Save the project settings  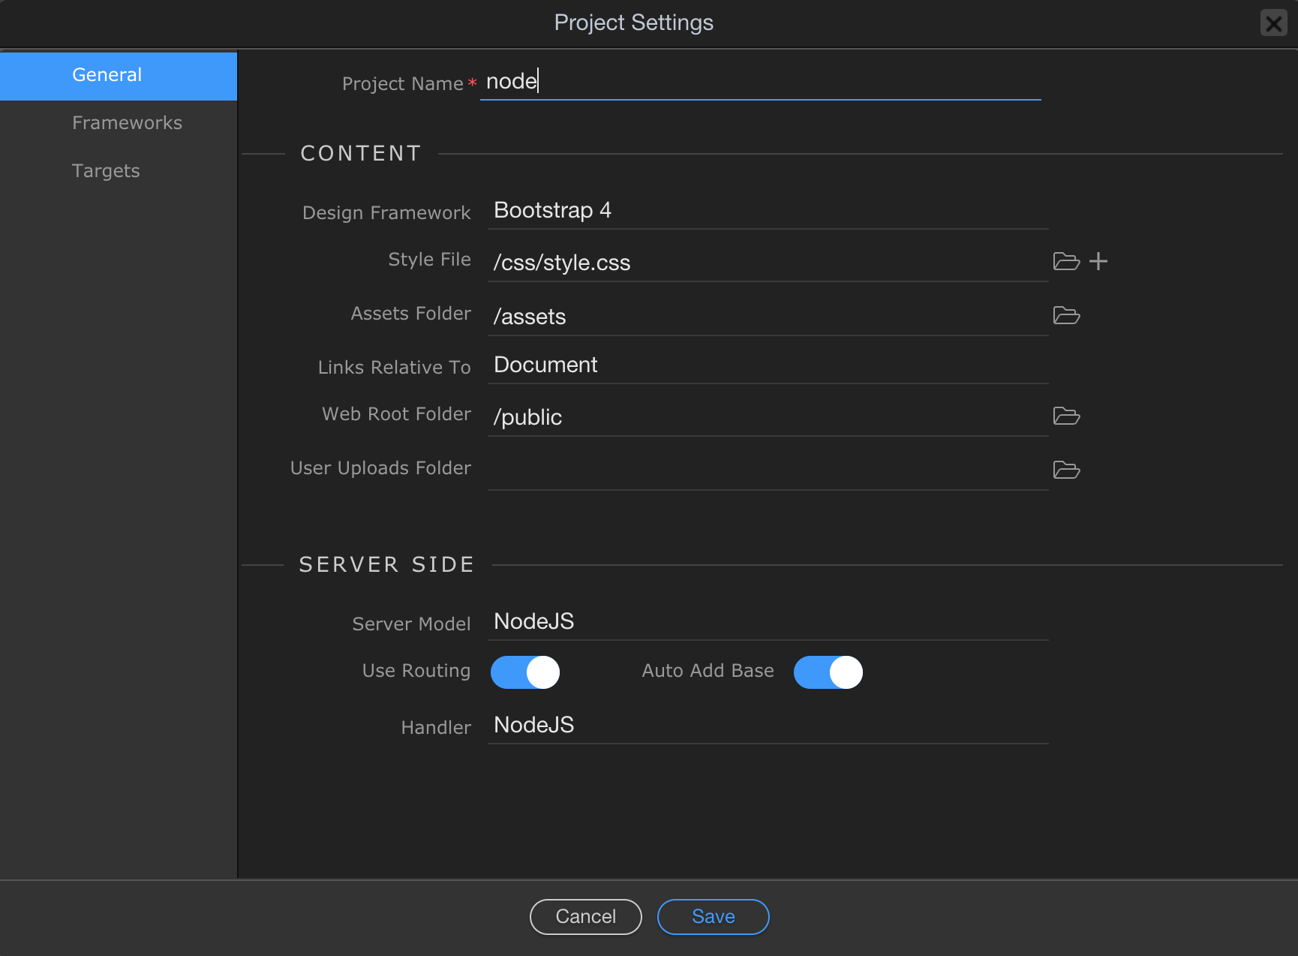pos(714,917)
